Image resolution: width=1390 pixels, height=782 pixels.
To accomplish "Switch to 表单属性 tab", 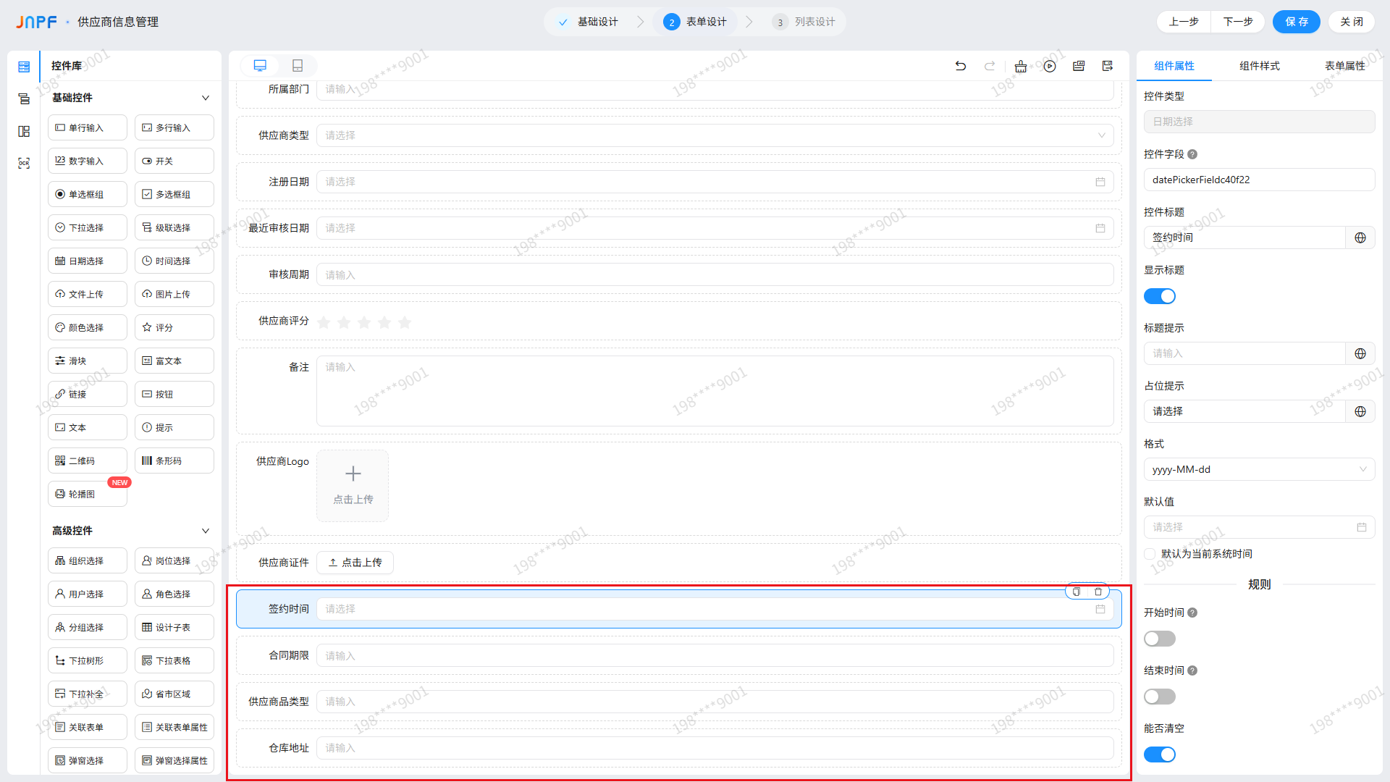I will point(1345,66).
